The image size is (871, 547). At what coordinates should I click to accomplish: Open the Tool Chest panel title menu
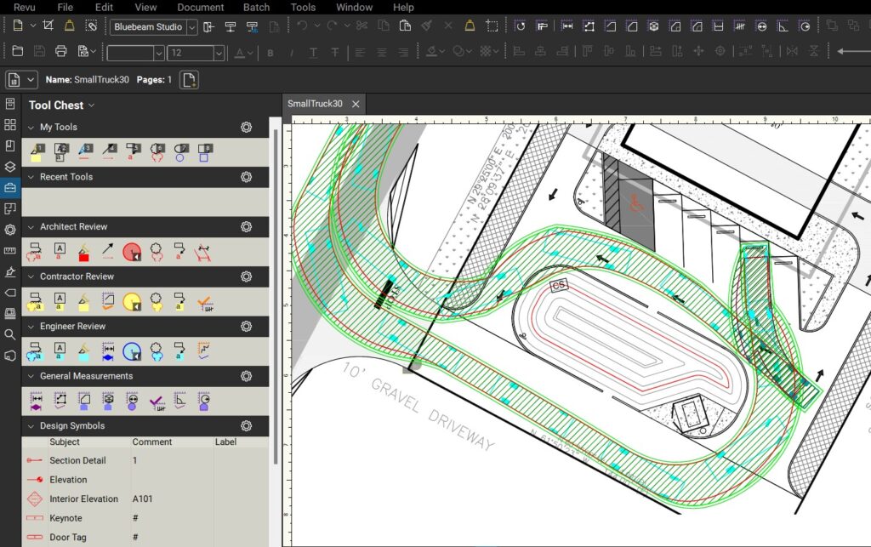pyautogui.click(x=61, y=105)
